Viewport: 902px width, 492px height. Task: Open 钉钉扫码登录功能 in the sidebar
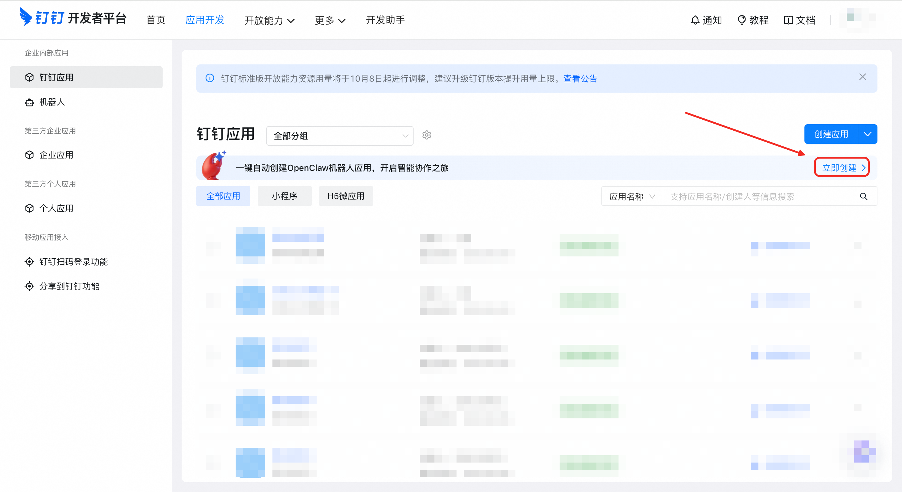tap(86, 261)
